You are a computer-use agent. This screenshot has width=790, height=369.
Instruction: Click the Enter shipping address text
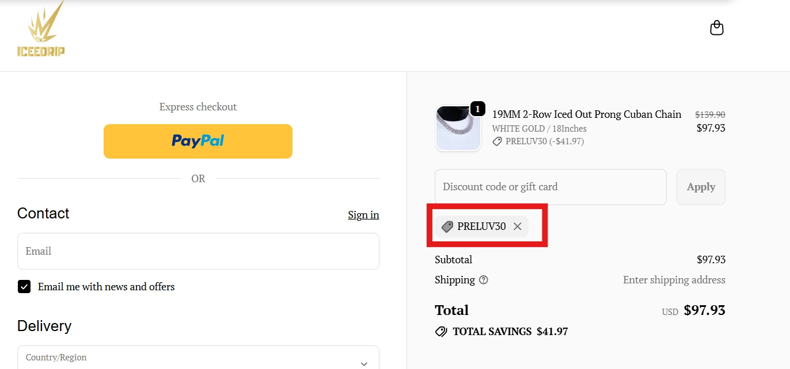pos(674,280)
